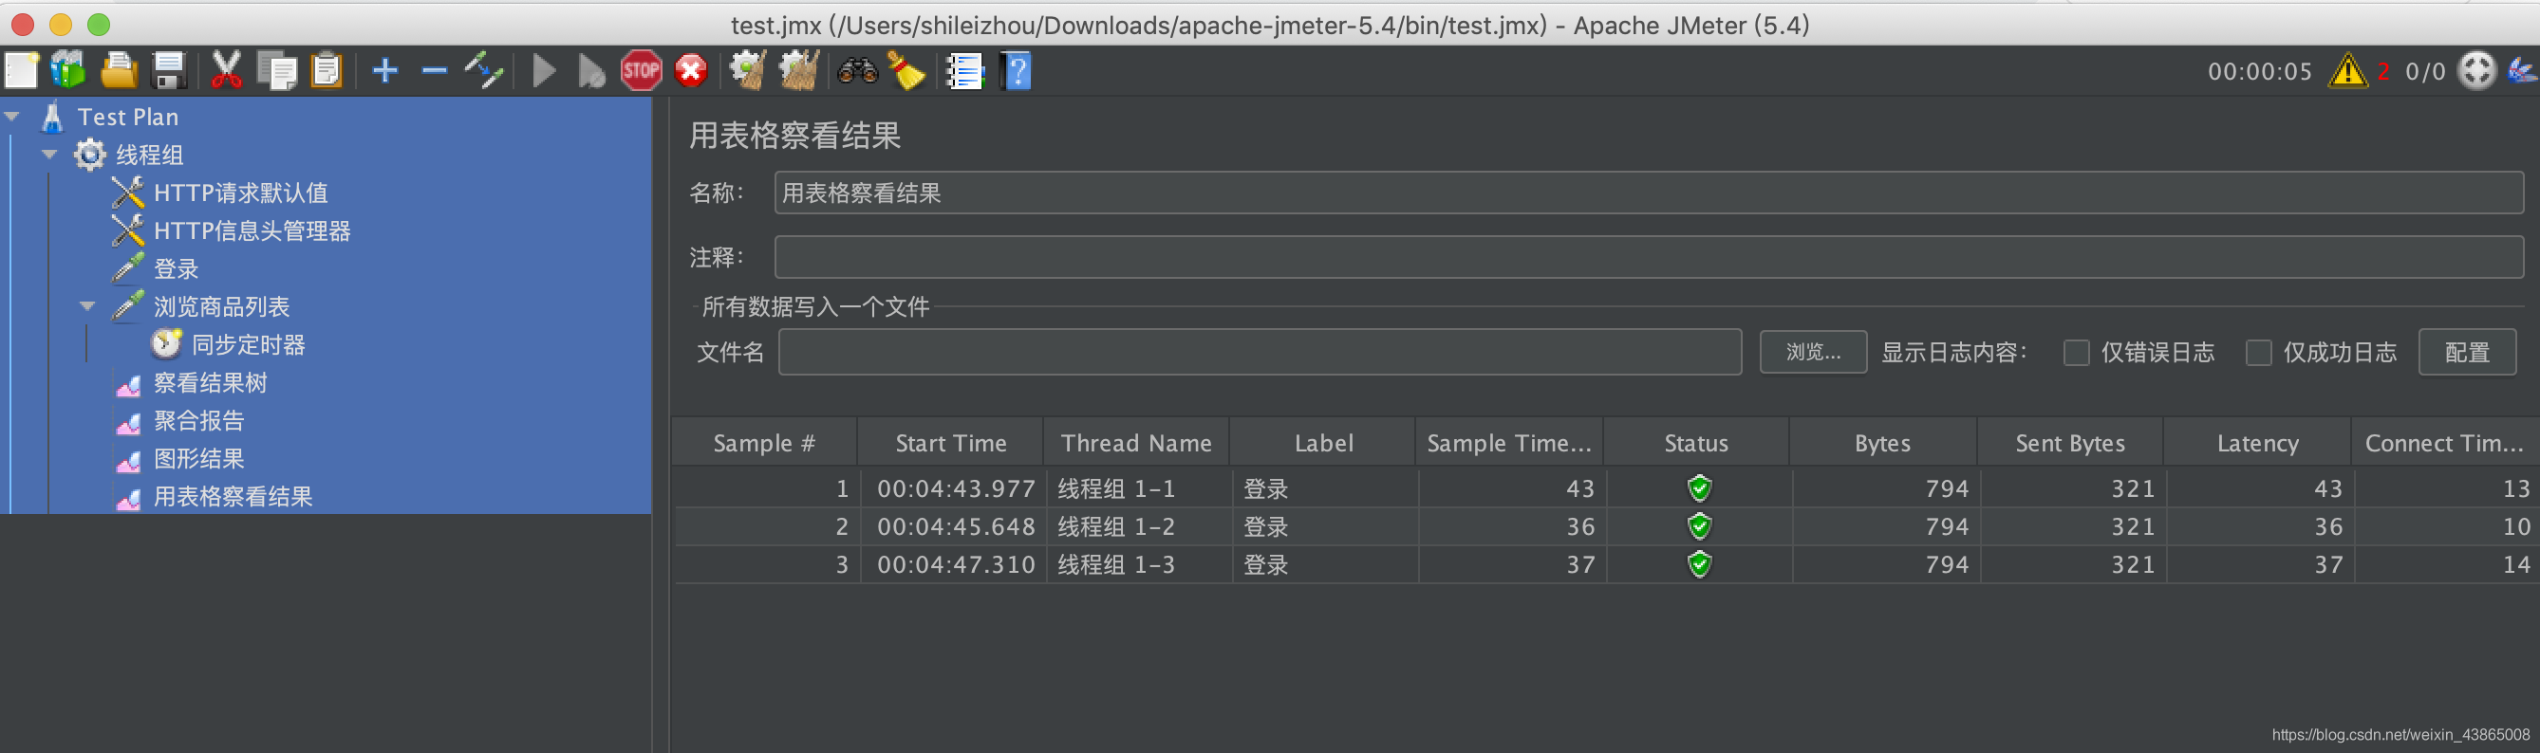Open Help with question mark icon

[1016, 71]
